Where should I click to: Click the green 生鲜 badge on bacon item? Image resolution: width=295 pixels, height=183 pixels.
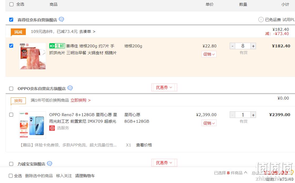coord(57,46)
